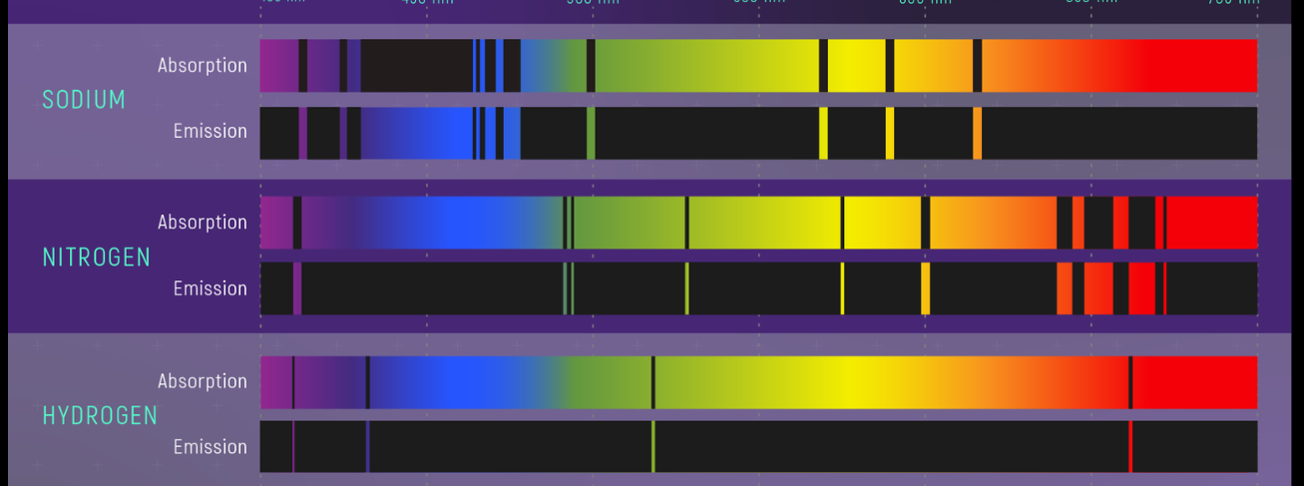Click the Emission label in the Hydrogen row
This screenshot has width=1304, height=486.
pos(210,446)
